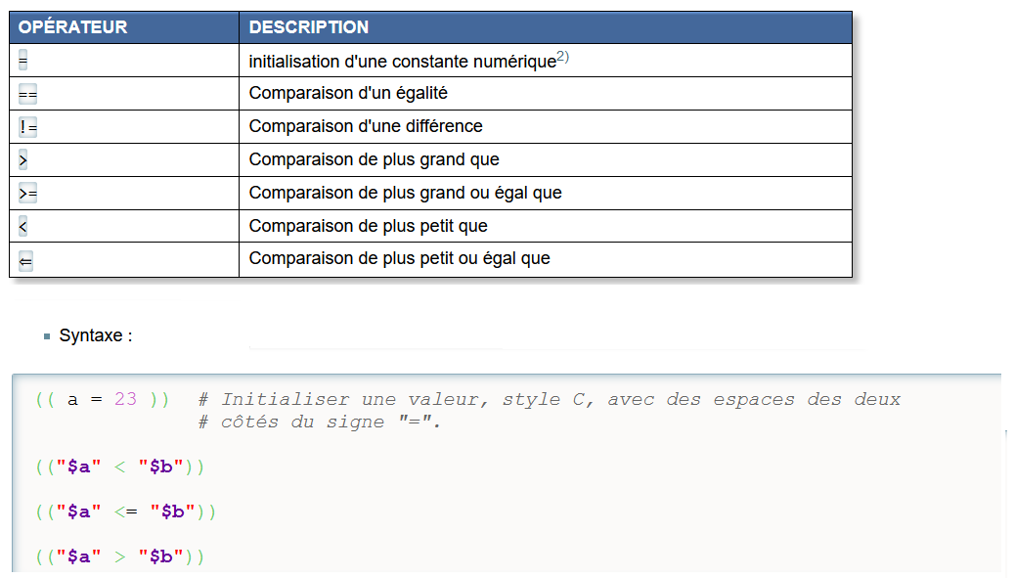The height and width of the screenshot is (578, 1015).
Task: Click the code line (("$a" > "$b"))
Action: tap(119, 556)
